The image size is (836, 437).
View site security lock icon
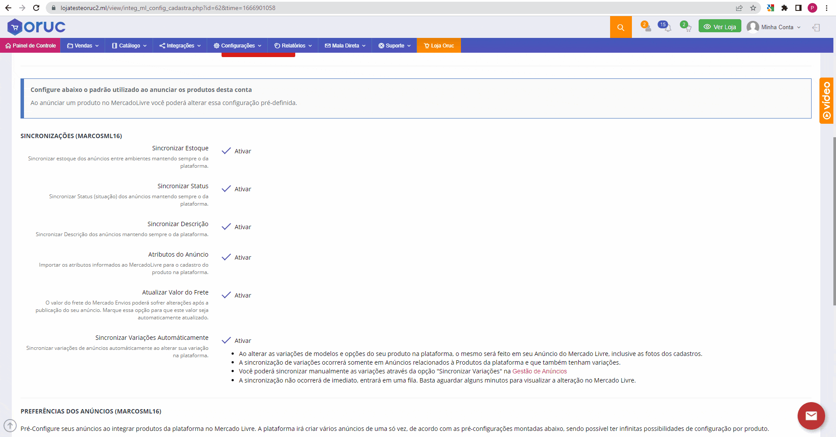54,8
